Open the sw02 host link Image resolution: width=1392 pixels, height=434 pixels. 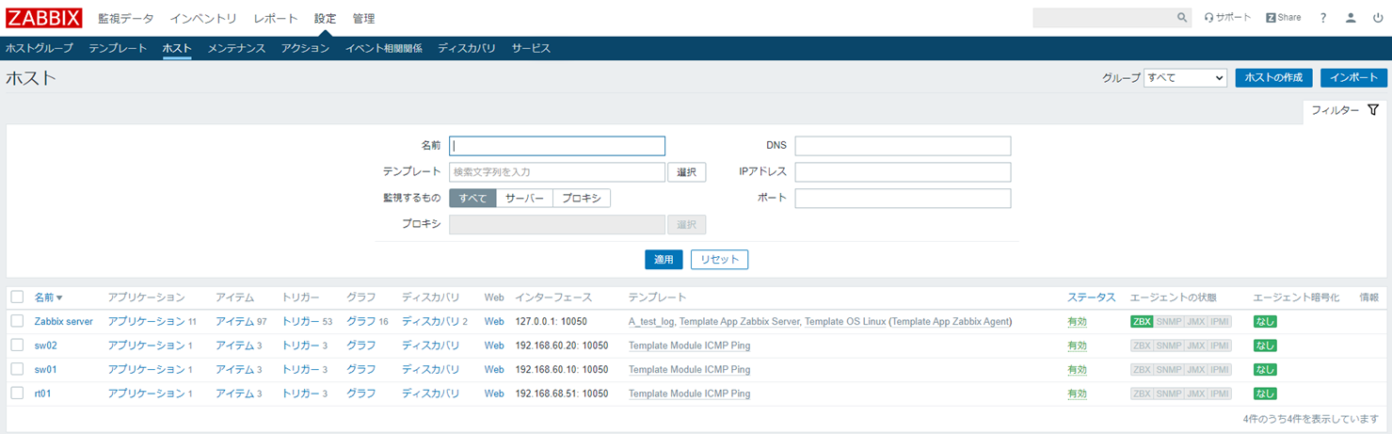click(x=46, y=346)
